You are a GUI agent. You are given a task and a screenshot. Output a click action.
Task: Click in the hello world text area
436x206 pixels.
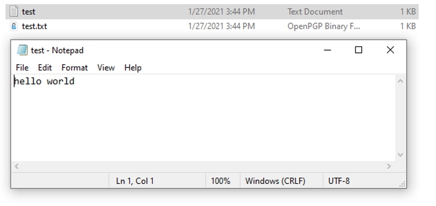click(203, 118)
